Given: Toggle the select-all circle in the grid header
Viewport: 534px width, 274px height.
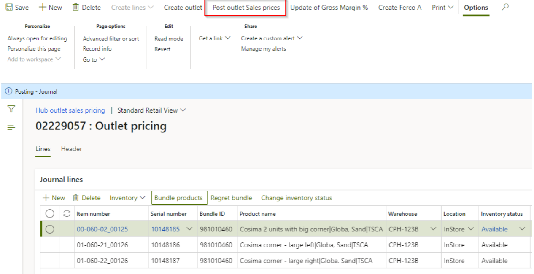Looking at the screenshot, I should tap(50, 214).
